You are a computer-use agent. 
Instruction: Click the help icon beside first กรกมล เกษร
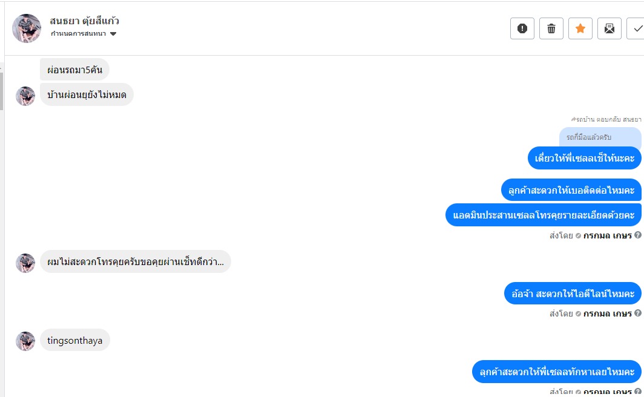coord(638,235)
